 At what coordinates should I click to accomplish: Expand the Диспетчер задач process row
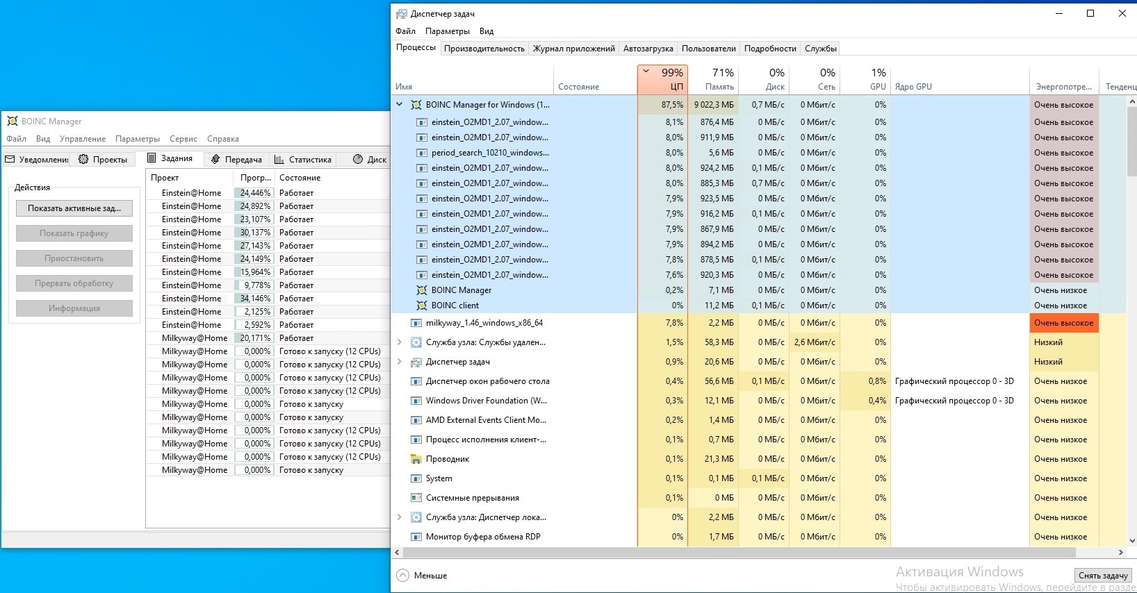(x=400, y=362)
